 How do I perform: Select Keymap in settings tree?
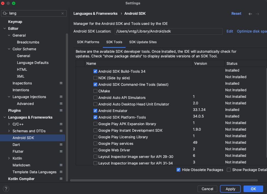click(15, 22)
